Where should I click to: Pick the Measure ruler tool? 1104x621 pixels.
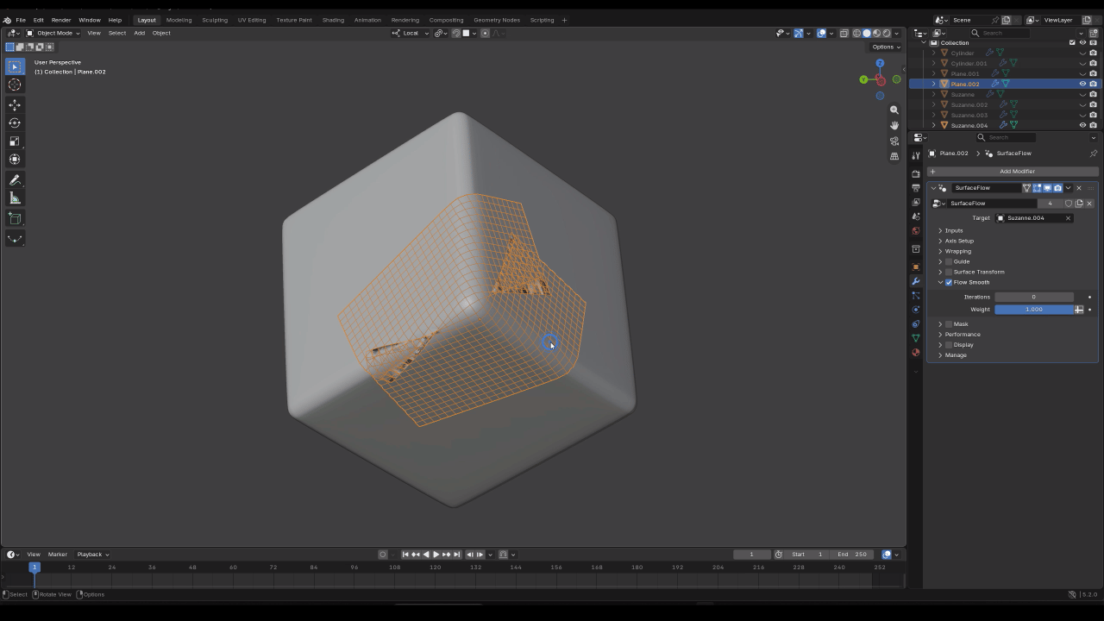[x=15, y=198]
